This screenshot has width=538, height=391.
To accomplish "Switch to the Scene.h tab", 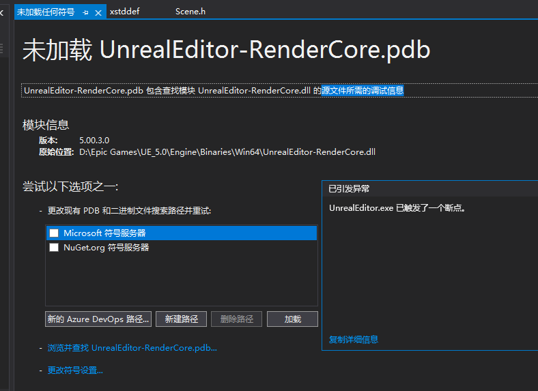I will (190, 12).
